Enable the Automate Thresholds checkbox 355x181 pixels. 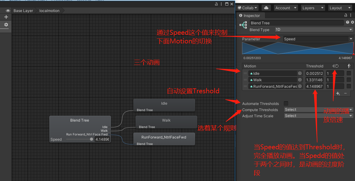(286, 103)
